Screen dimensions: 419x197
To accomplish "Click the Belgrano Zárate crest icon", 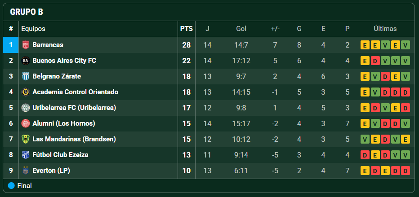I will point(25,76).
